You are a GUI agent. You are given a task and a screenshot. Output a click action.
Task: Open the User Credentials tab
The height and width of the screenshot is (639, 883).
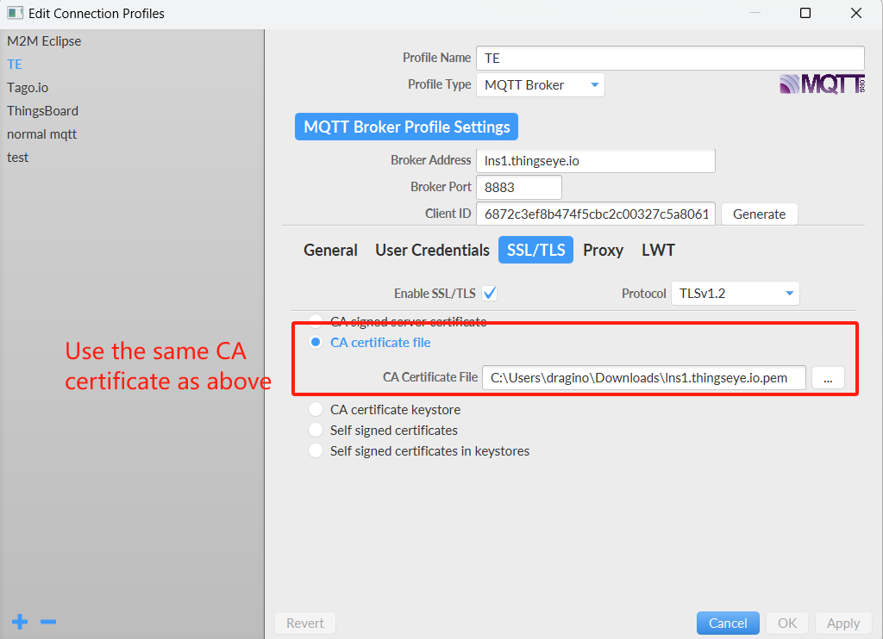click(433, 250)
